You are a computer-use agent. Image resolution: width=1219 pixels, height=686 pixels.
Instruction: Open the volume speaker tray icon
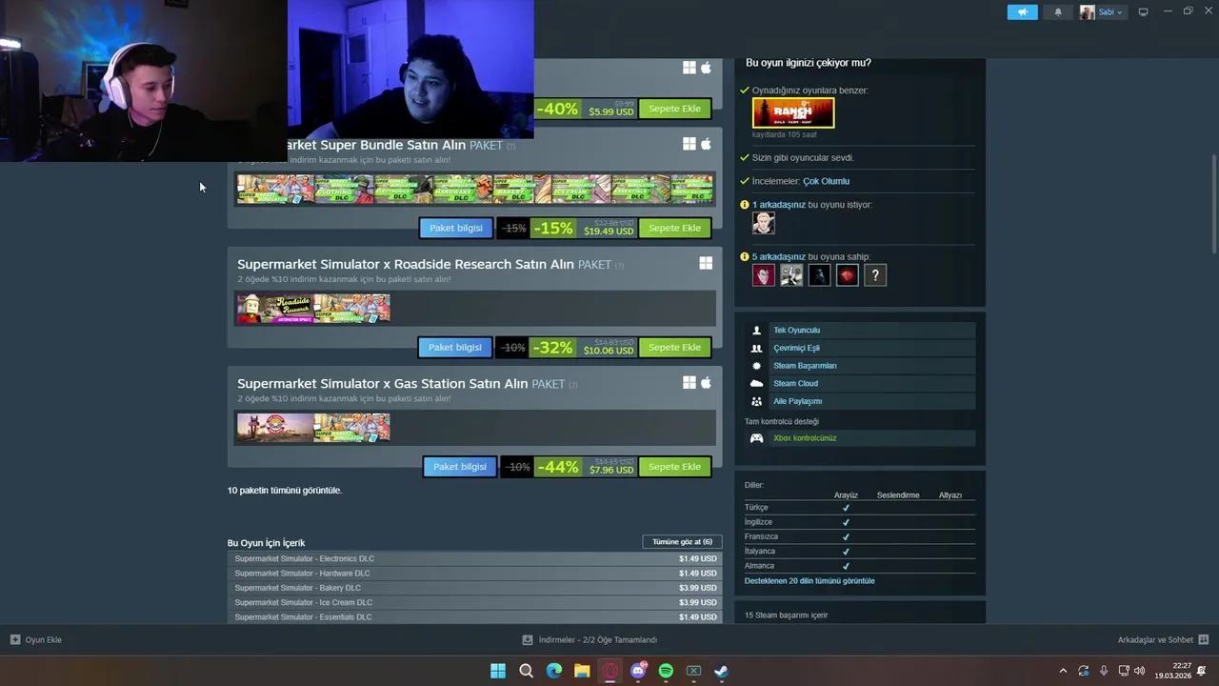1139,671
